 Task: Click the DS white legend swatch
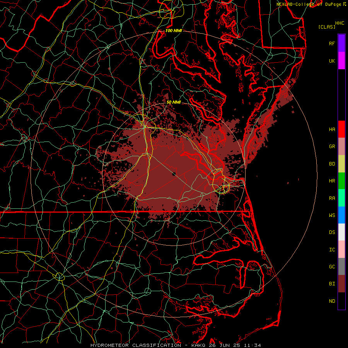coord(341,232)
